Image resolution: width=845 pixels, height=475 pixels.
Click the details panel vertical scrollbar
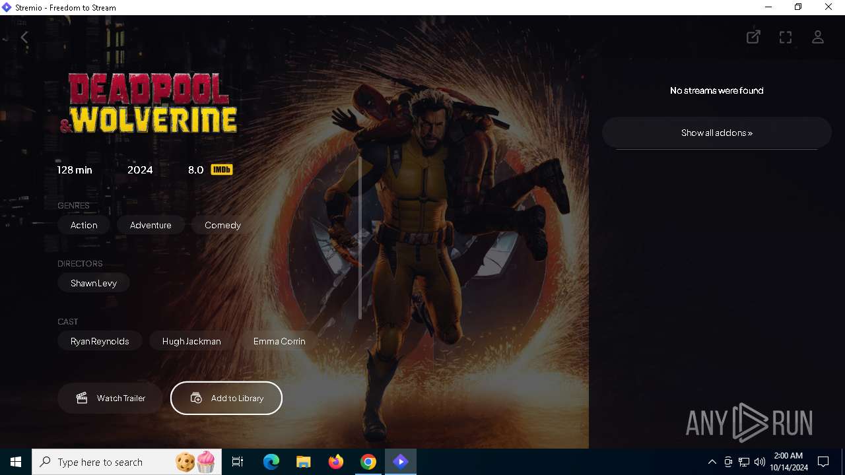pos(360,237)
